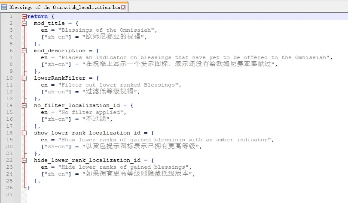Collapse the hide_lower_rank_localization_id fold marker

(24, 160)
